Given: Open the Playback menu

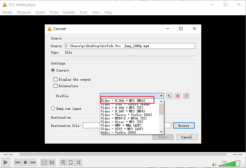Looking at the screenshot, I should [24, 12].
